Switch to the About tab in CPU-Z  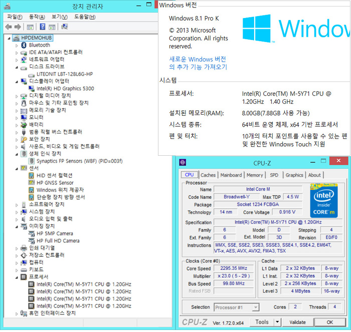point(314,175)
